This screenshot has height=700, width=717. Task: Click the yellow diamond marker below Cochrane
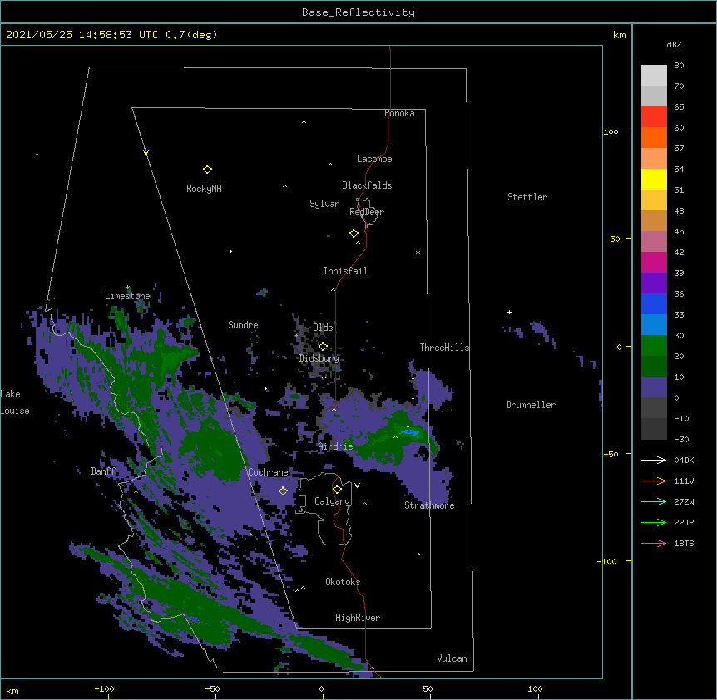point(283,491)
